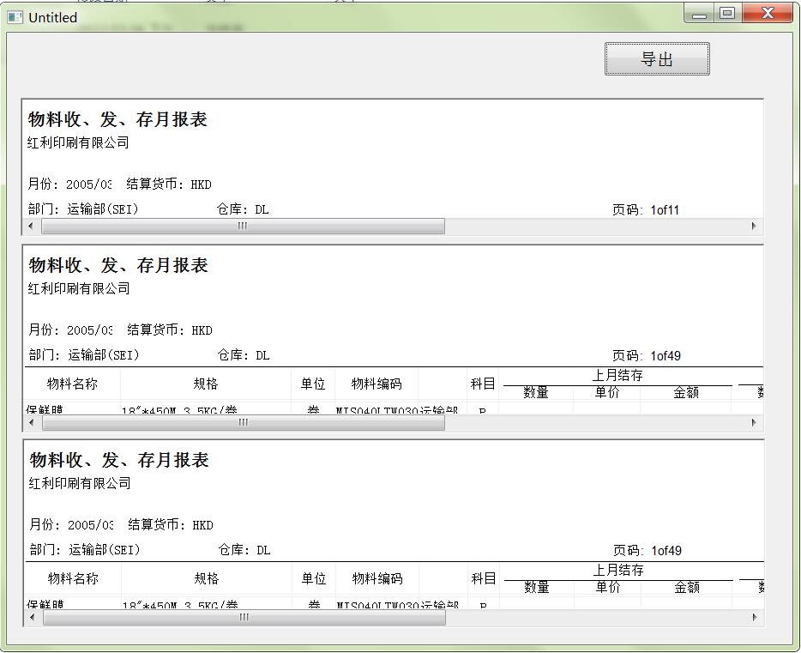Click the 上月结存 header in third panel

[x=618, y=571]
